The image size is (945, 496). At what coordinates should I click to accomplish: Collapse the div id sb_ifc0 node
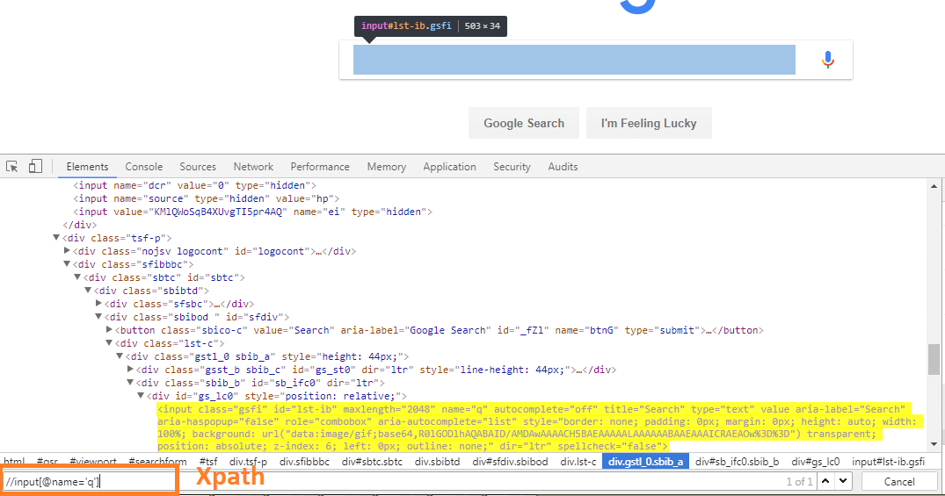[x=130, y=382]
